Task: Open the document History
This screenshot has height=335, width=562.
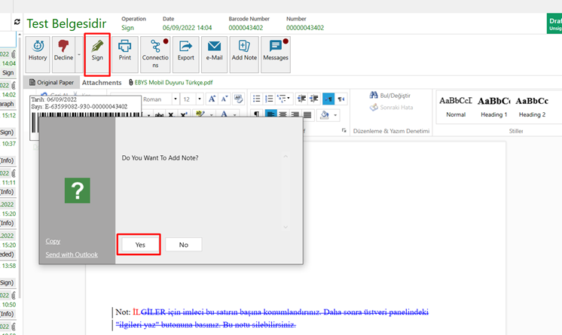Action: pos(38,51)
